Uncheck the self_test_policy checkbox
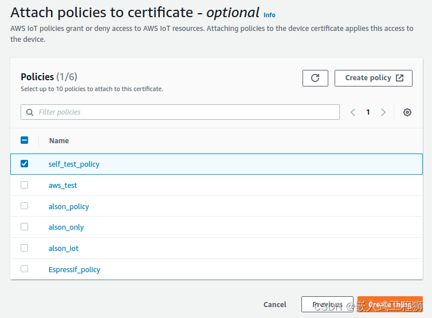432x318 pixels. click(24, 164)
